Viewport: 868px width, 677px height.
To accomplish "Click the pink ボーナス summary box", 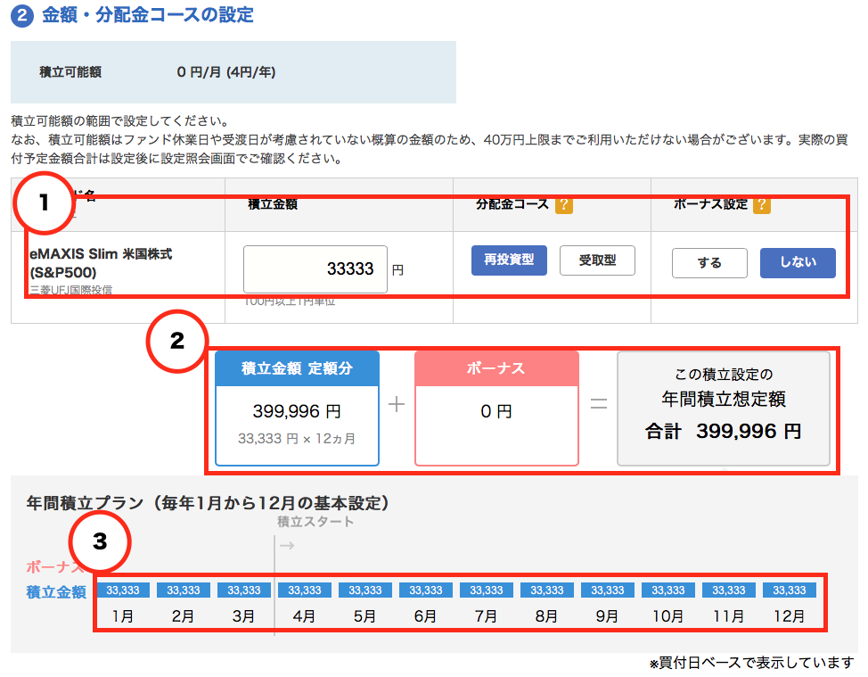I will pos(496,409).
